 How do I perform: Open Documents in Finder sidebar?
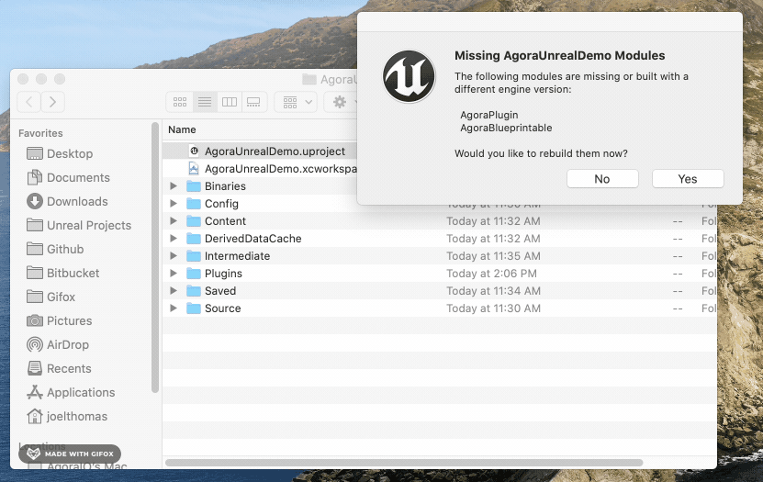[x=68, y=177]
